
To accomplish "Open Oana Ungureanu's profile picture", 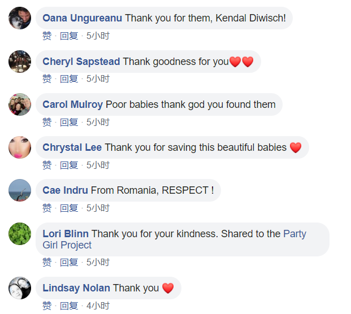I will pyautogui.click(x=20, y=18).
